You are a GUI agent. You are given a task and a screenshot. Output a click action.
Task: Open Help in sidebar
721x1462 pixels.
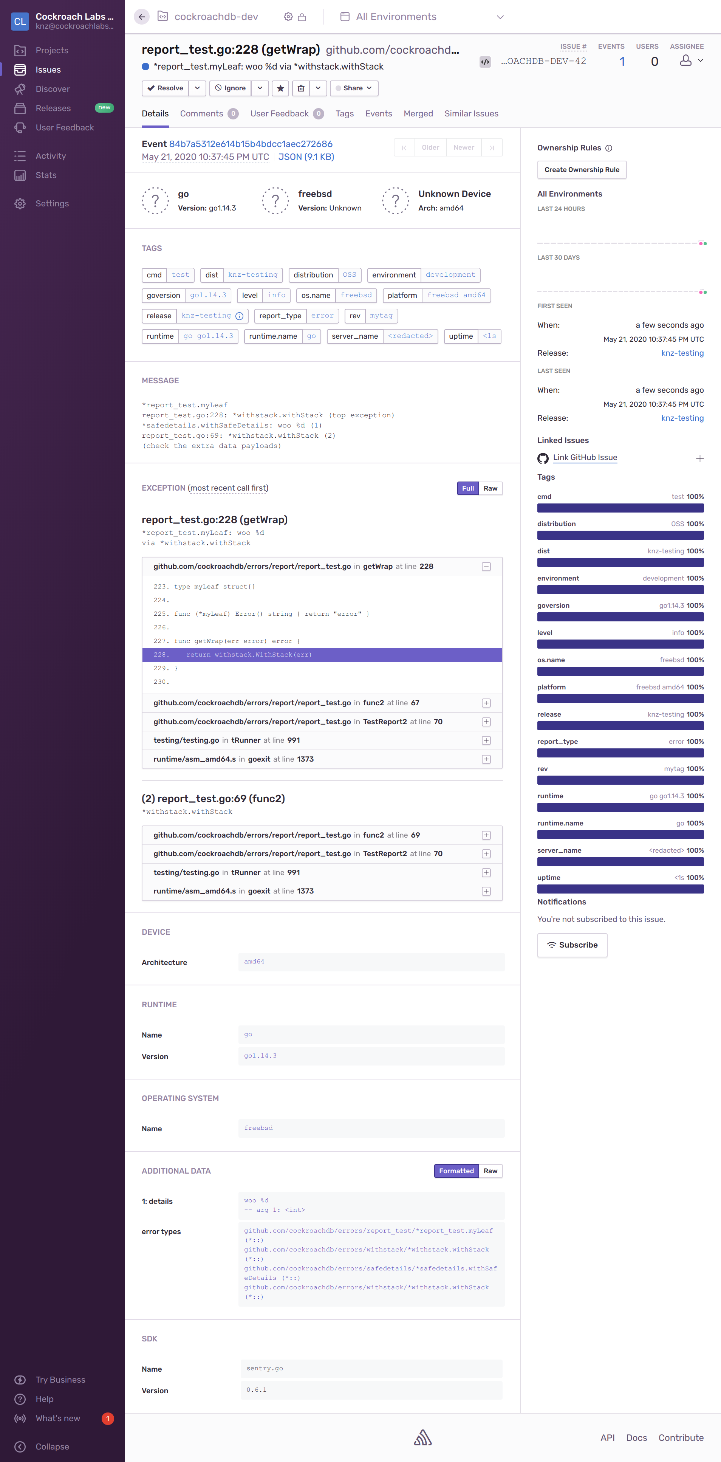[44, 1399]
